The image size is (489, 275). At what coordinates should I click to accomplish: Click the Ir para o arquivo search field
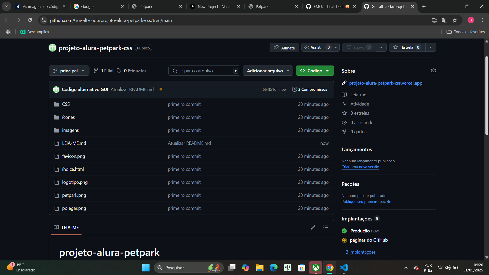204,71
